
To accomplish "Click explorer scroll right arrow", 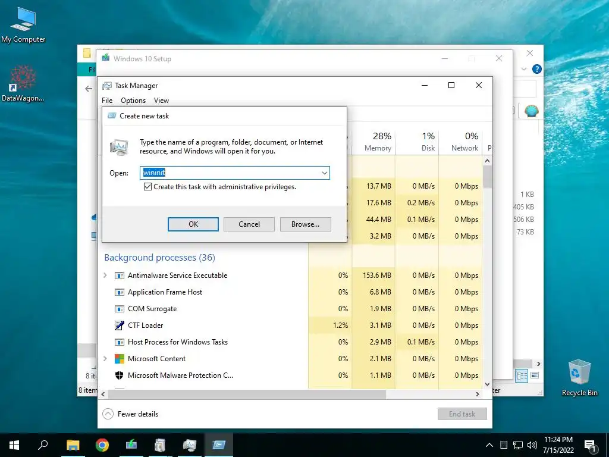I will [538, 364].
